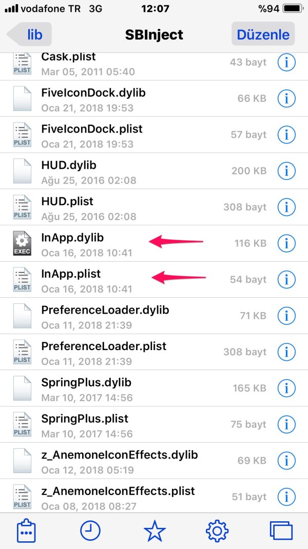
Task: Open settings gear in bottom toolbar
Action: click(217, 530)
